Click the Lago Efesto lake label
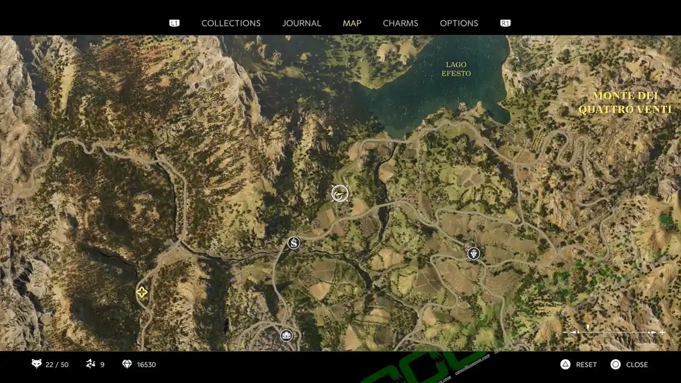Image resolution: width=681 pixels, height=383 pixels. pyautogui.click(x=456, y=69)
